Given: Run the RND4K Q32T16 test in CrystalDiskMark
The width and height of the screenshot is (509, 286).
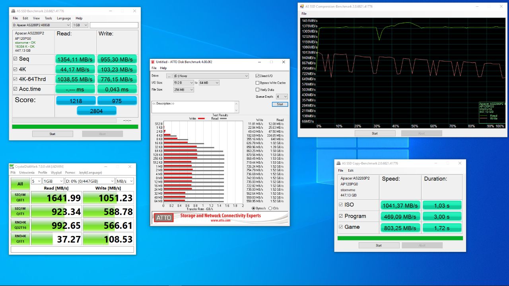Looking at the screenshot, I should [x=19, y=226].
